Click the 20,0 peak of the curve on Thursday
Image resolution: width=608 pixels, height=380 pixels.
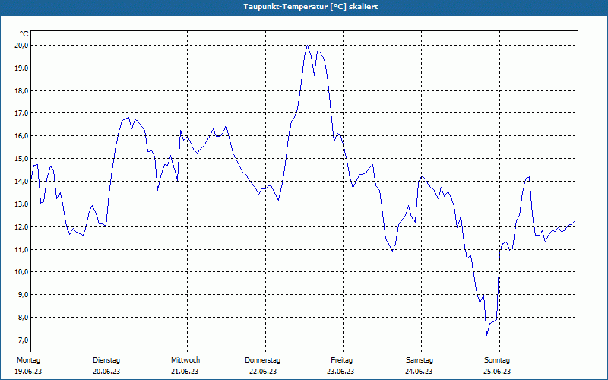[308, 46]
